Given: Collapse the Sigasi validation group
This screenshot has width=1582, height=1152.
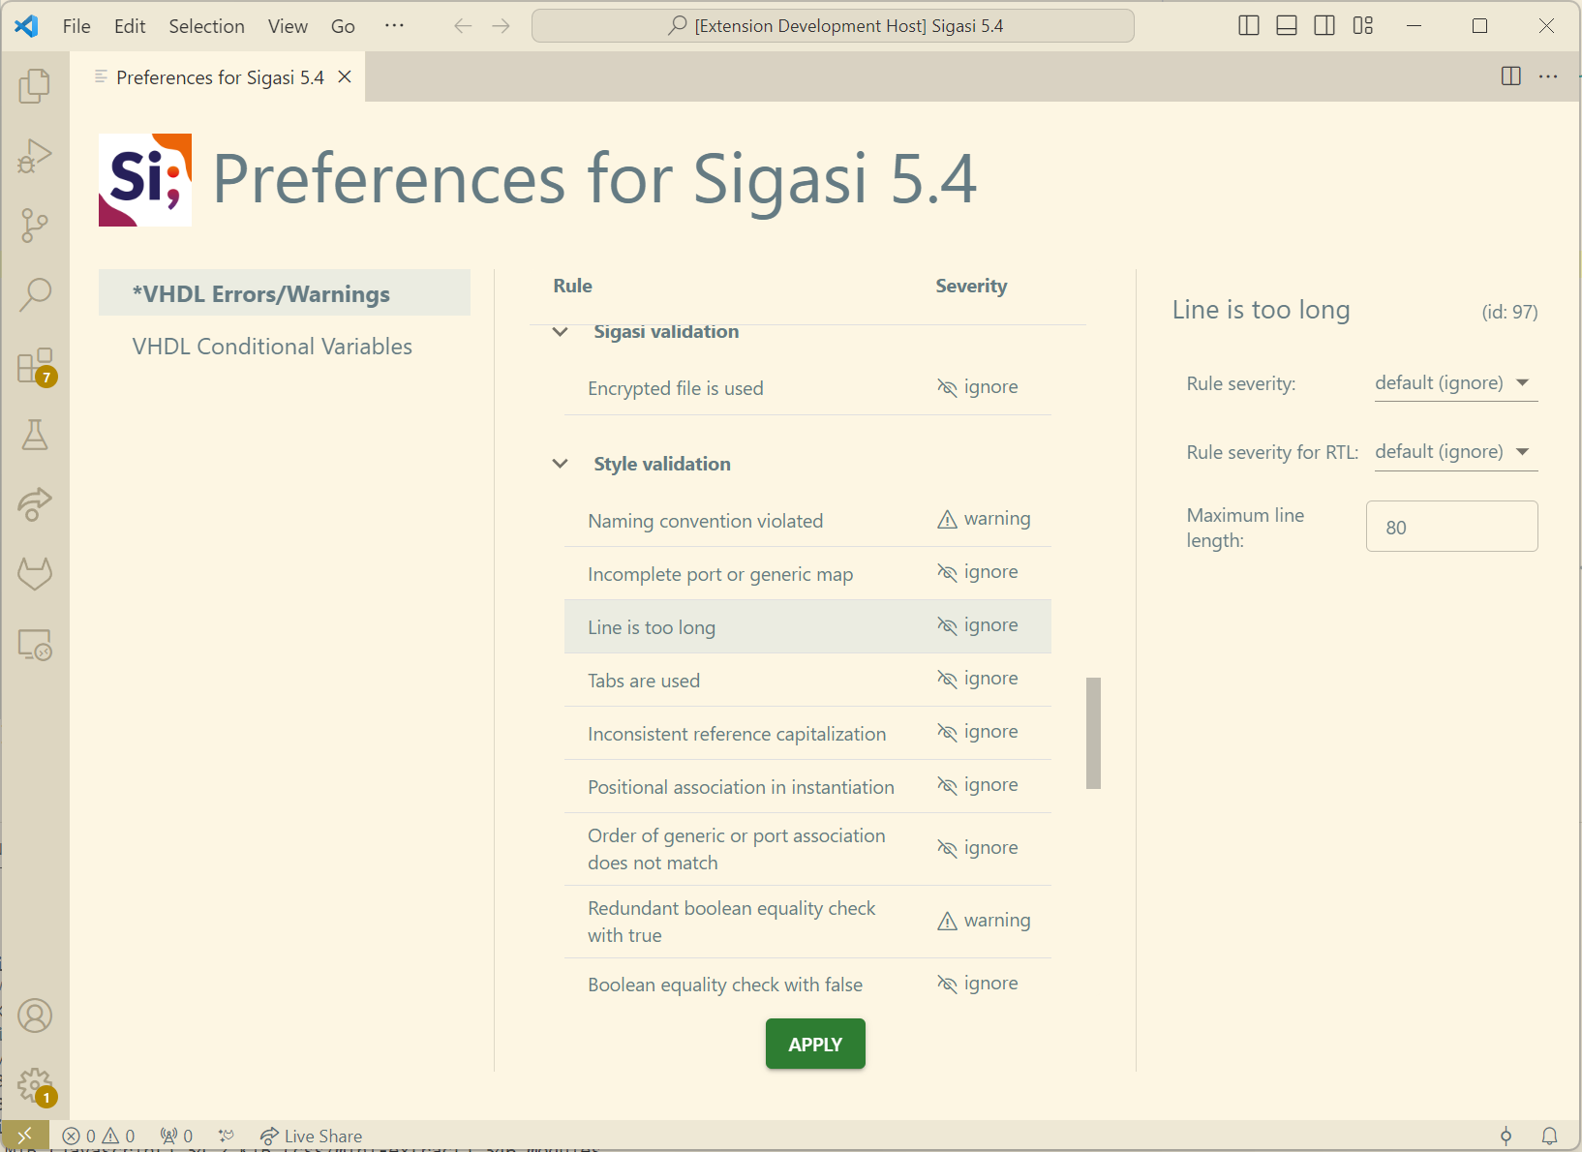Looking at the screenshot, I should tap(560, 332).
